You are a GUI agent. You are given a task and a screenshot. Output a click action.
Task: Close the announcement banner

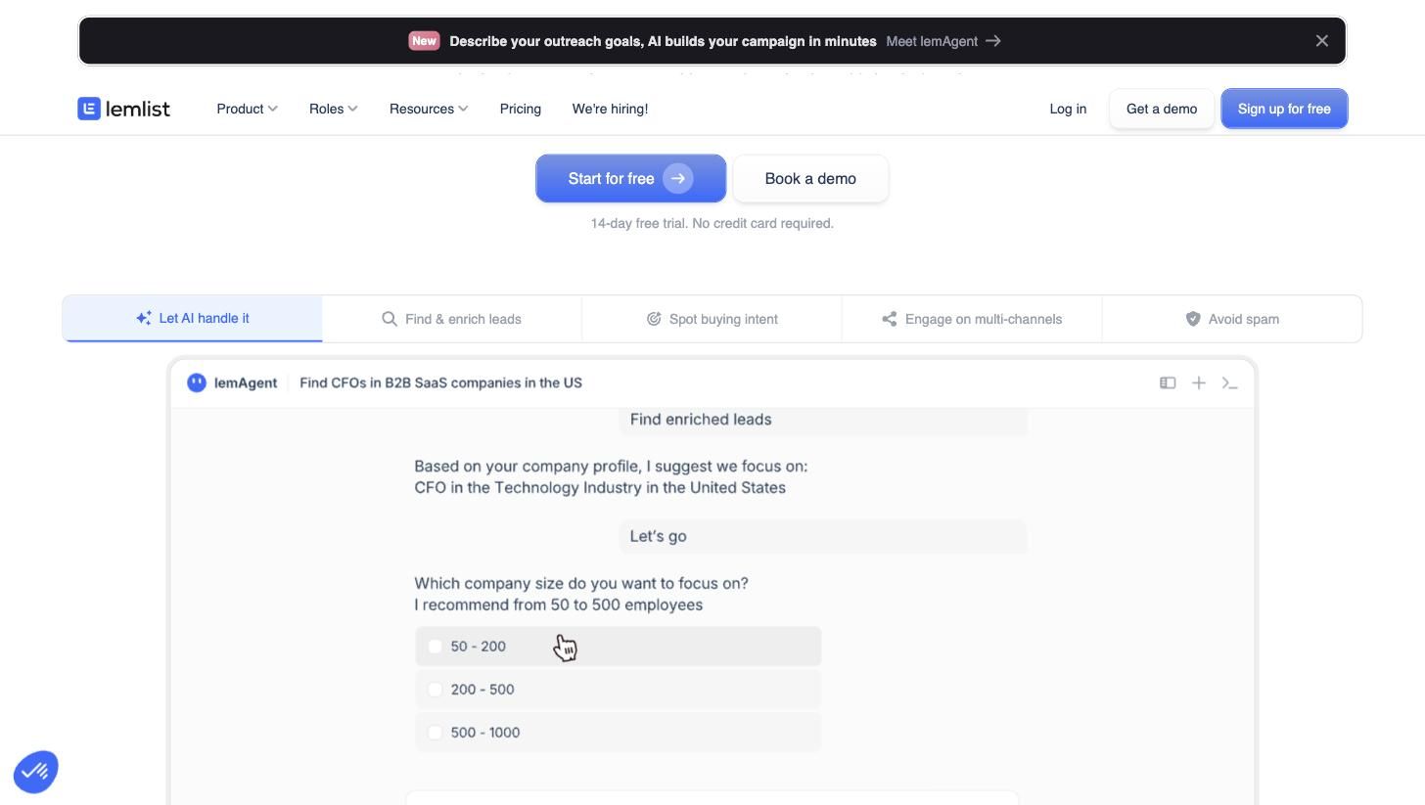[x=1322, y=41]
